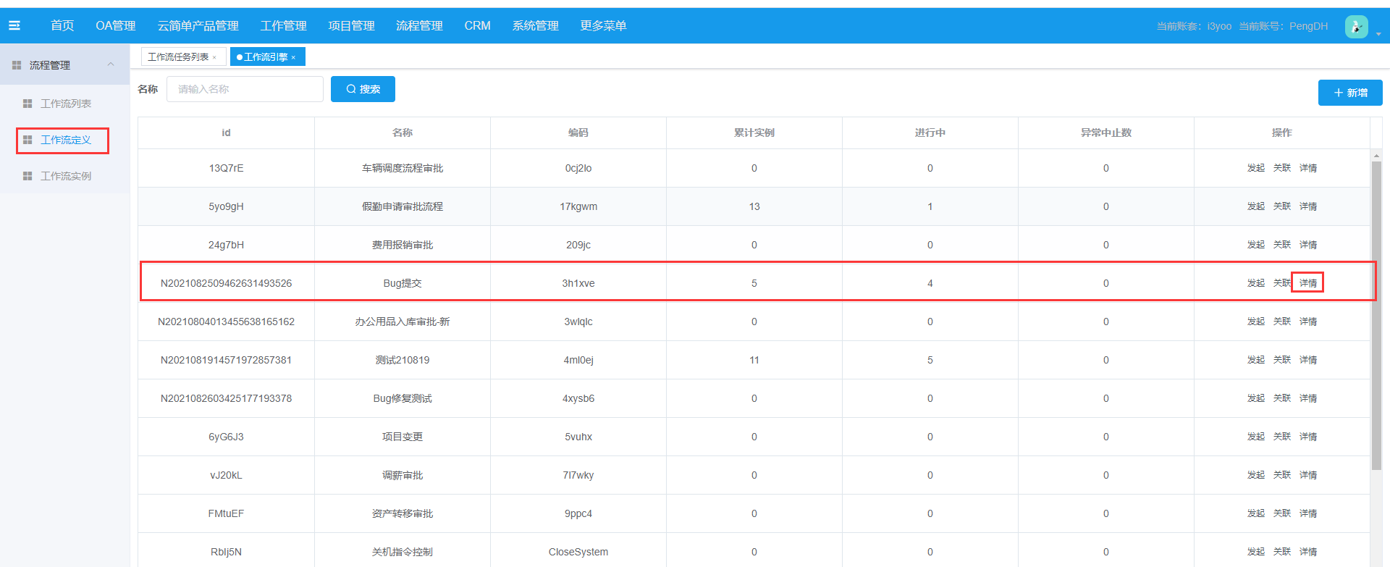1390x567 pixels.
Task: Focus the 名称 search input field
Action: (x=245, y=89)
